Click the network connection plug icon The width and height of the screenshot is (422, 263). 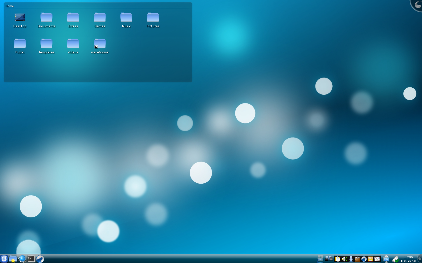[x=395, y=259]
